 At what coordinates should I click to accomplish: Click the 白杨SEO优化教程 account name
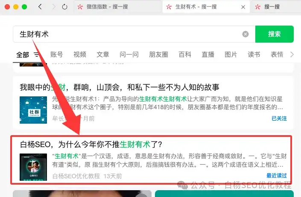(76, 176)
